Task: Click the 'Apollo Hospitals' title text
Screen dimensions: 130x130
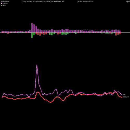Action: [x=84, y=2]
